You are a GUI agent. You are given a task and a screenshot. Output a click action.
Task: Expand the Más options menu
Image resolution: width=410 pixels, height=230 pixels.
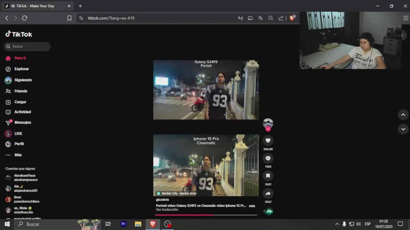18,155
